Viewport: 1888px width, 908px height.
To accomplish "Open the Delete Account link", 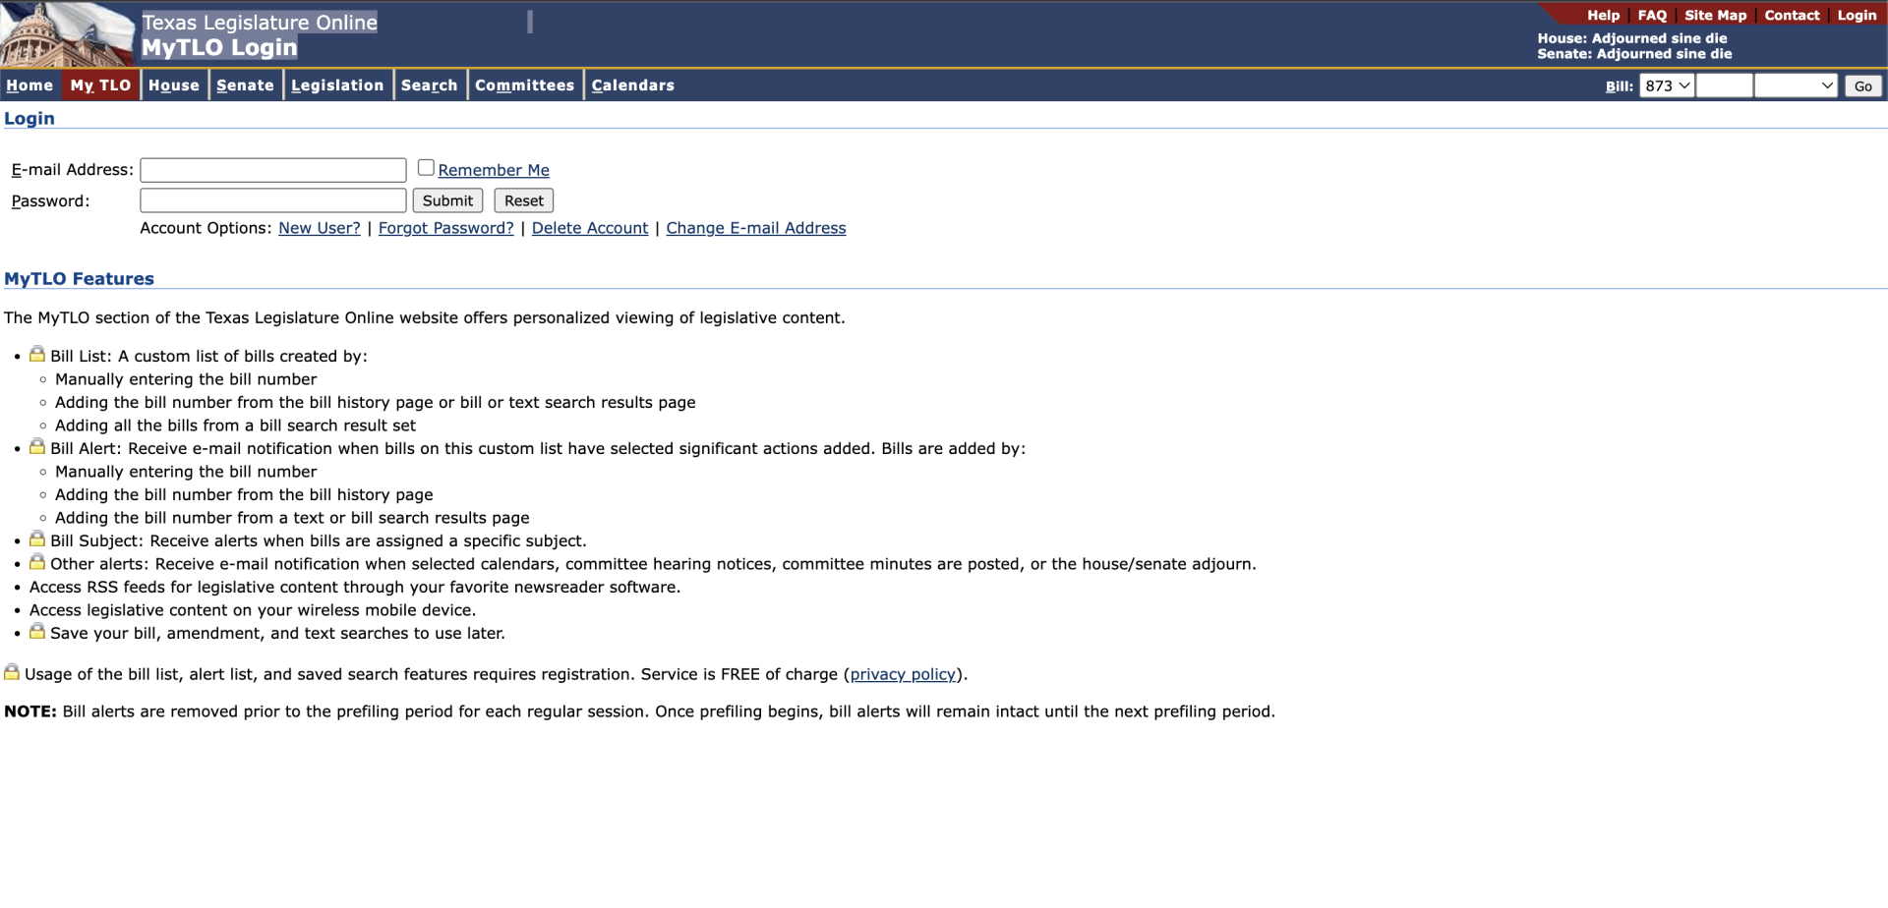I will [x=590, y=228].
